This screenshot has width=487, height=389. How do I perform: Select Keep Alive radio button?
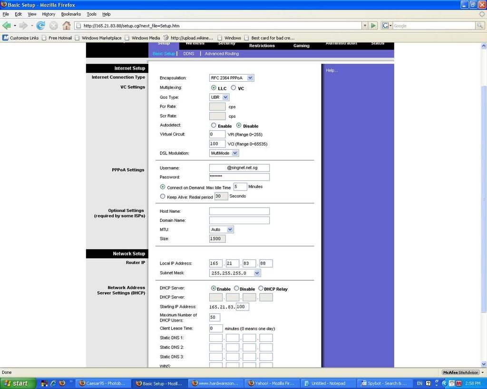pos(163,196)
